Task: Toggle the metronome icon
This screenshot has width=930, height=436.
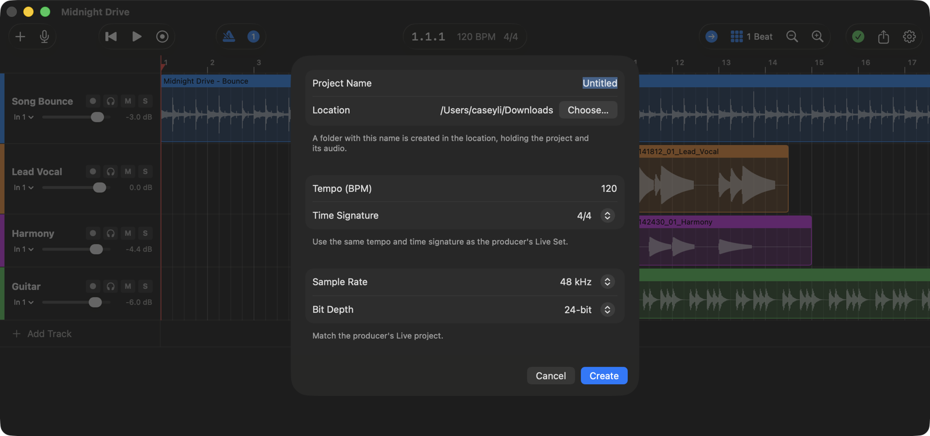Action: (229, 37)
